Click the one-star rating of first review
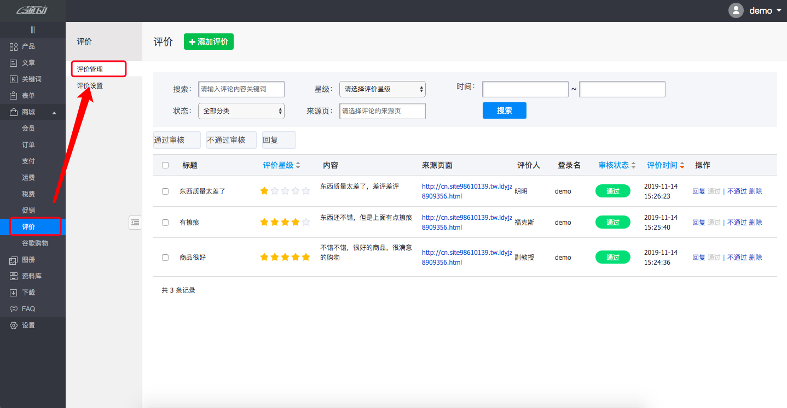The height and width of the screenshot is (408, 787). (265, 191)
